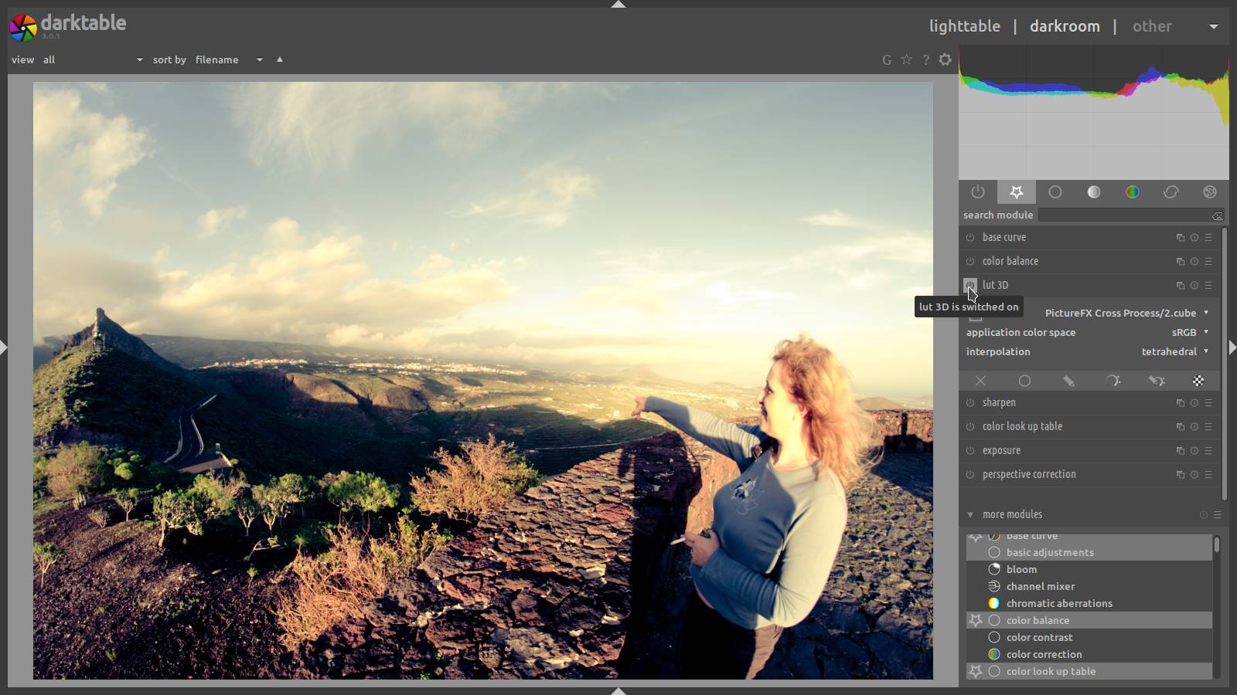Open the help question mark
1237x695 pixels.
pos(925,59)
